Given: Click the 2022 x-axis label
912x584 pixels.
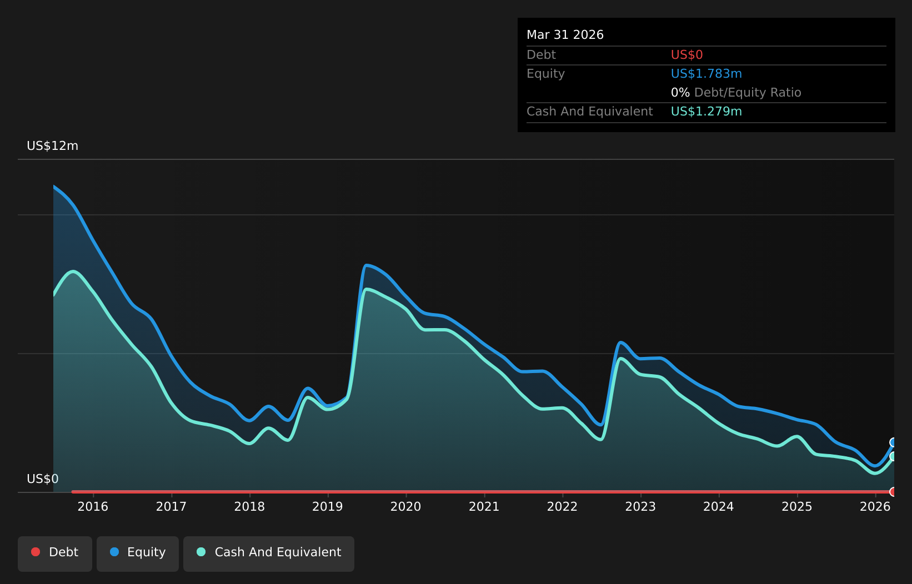Looking at the screenshot, I should (563, 507).
